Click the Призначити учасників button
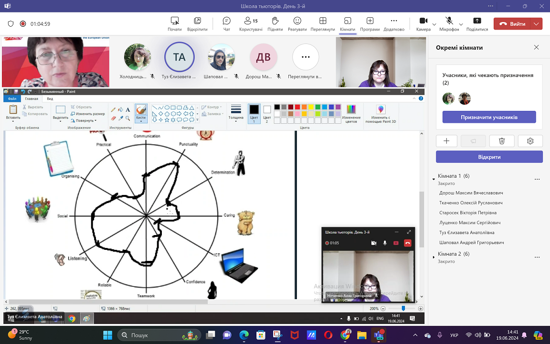 tap(489, 117)
